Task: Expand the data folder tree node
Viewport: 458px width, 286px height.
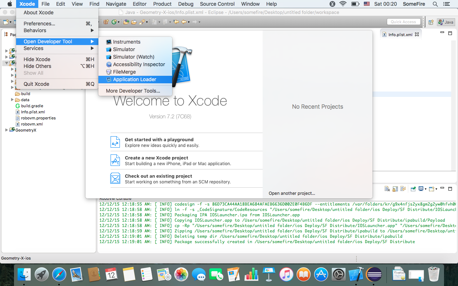Action: 13,100
